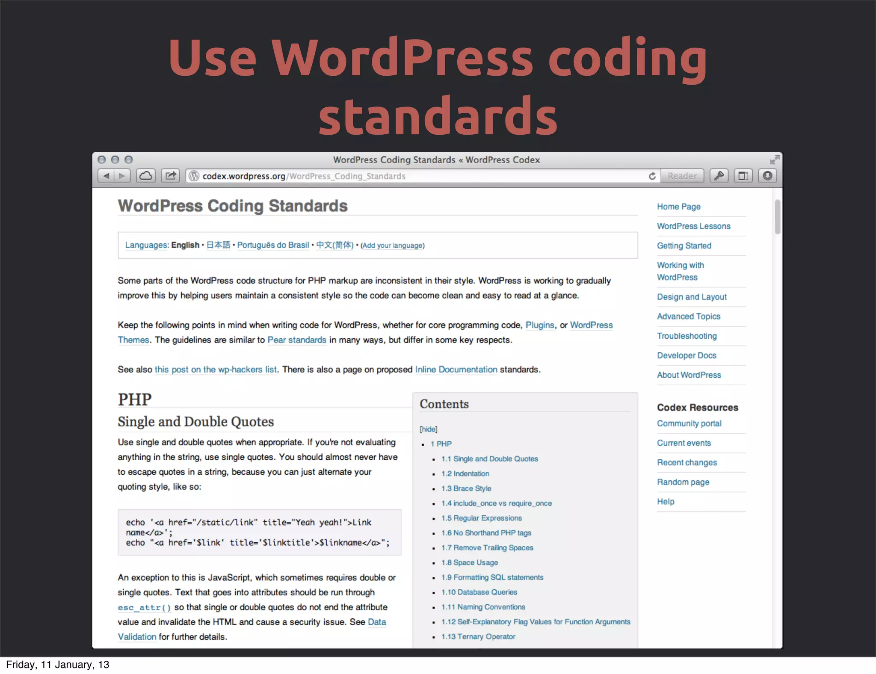Jump to 1.3 Brace Style

(x=466, y=488)
